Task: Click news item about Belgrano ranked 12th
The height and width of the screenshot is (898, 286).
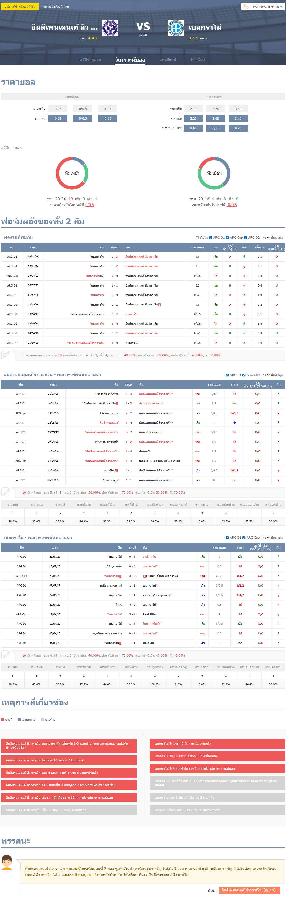Action: click(217, 810)
